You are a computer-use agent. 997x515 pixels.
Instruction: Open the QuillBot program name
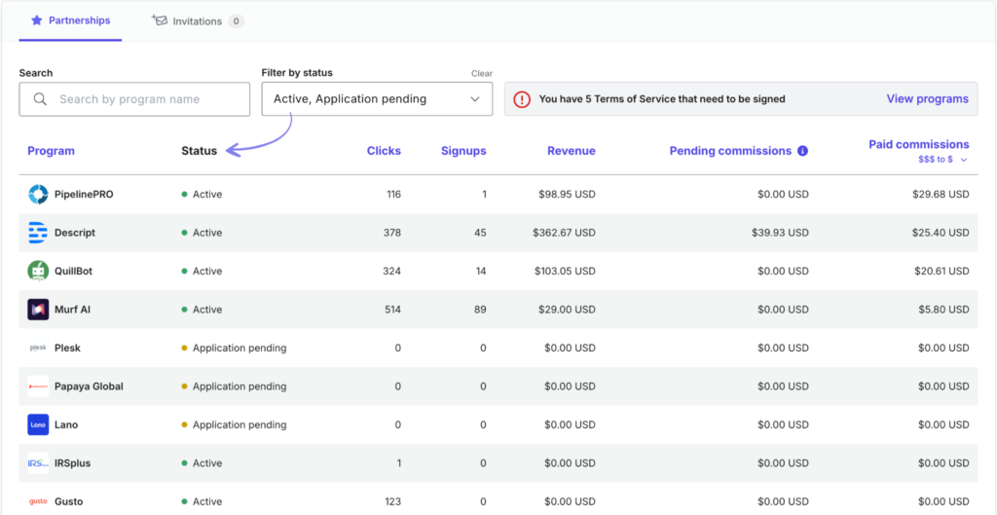(74, 271)
